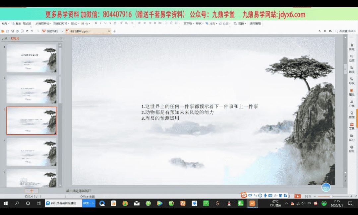The height and width of the screenshot is (215, 358).
Task: Click the 帮助 help icon in sidebar
Action: 351,149
